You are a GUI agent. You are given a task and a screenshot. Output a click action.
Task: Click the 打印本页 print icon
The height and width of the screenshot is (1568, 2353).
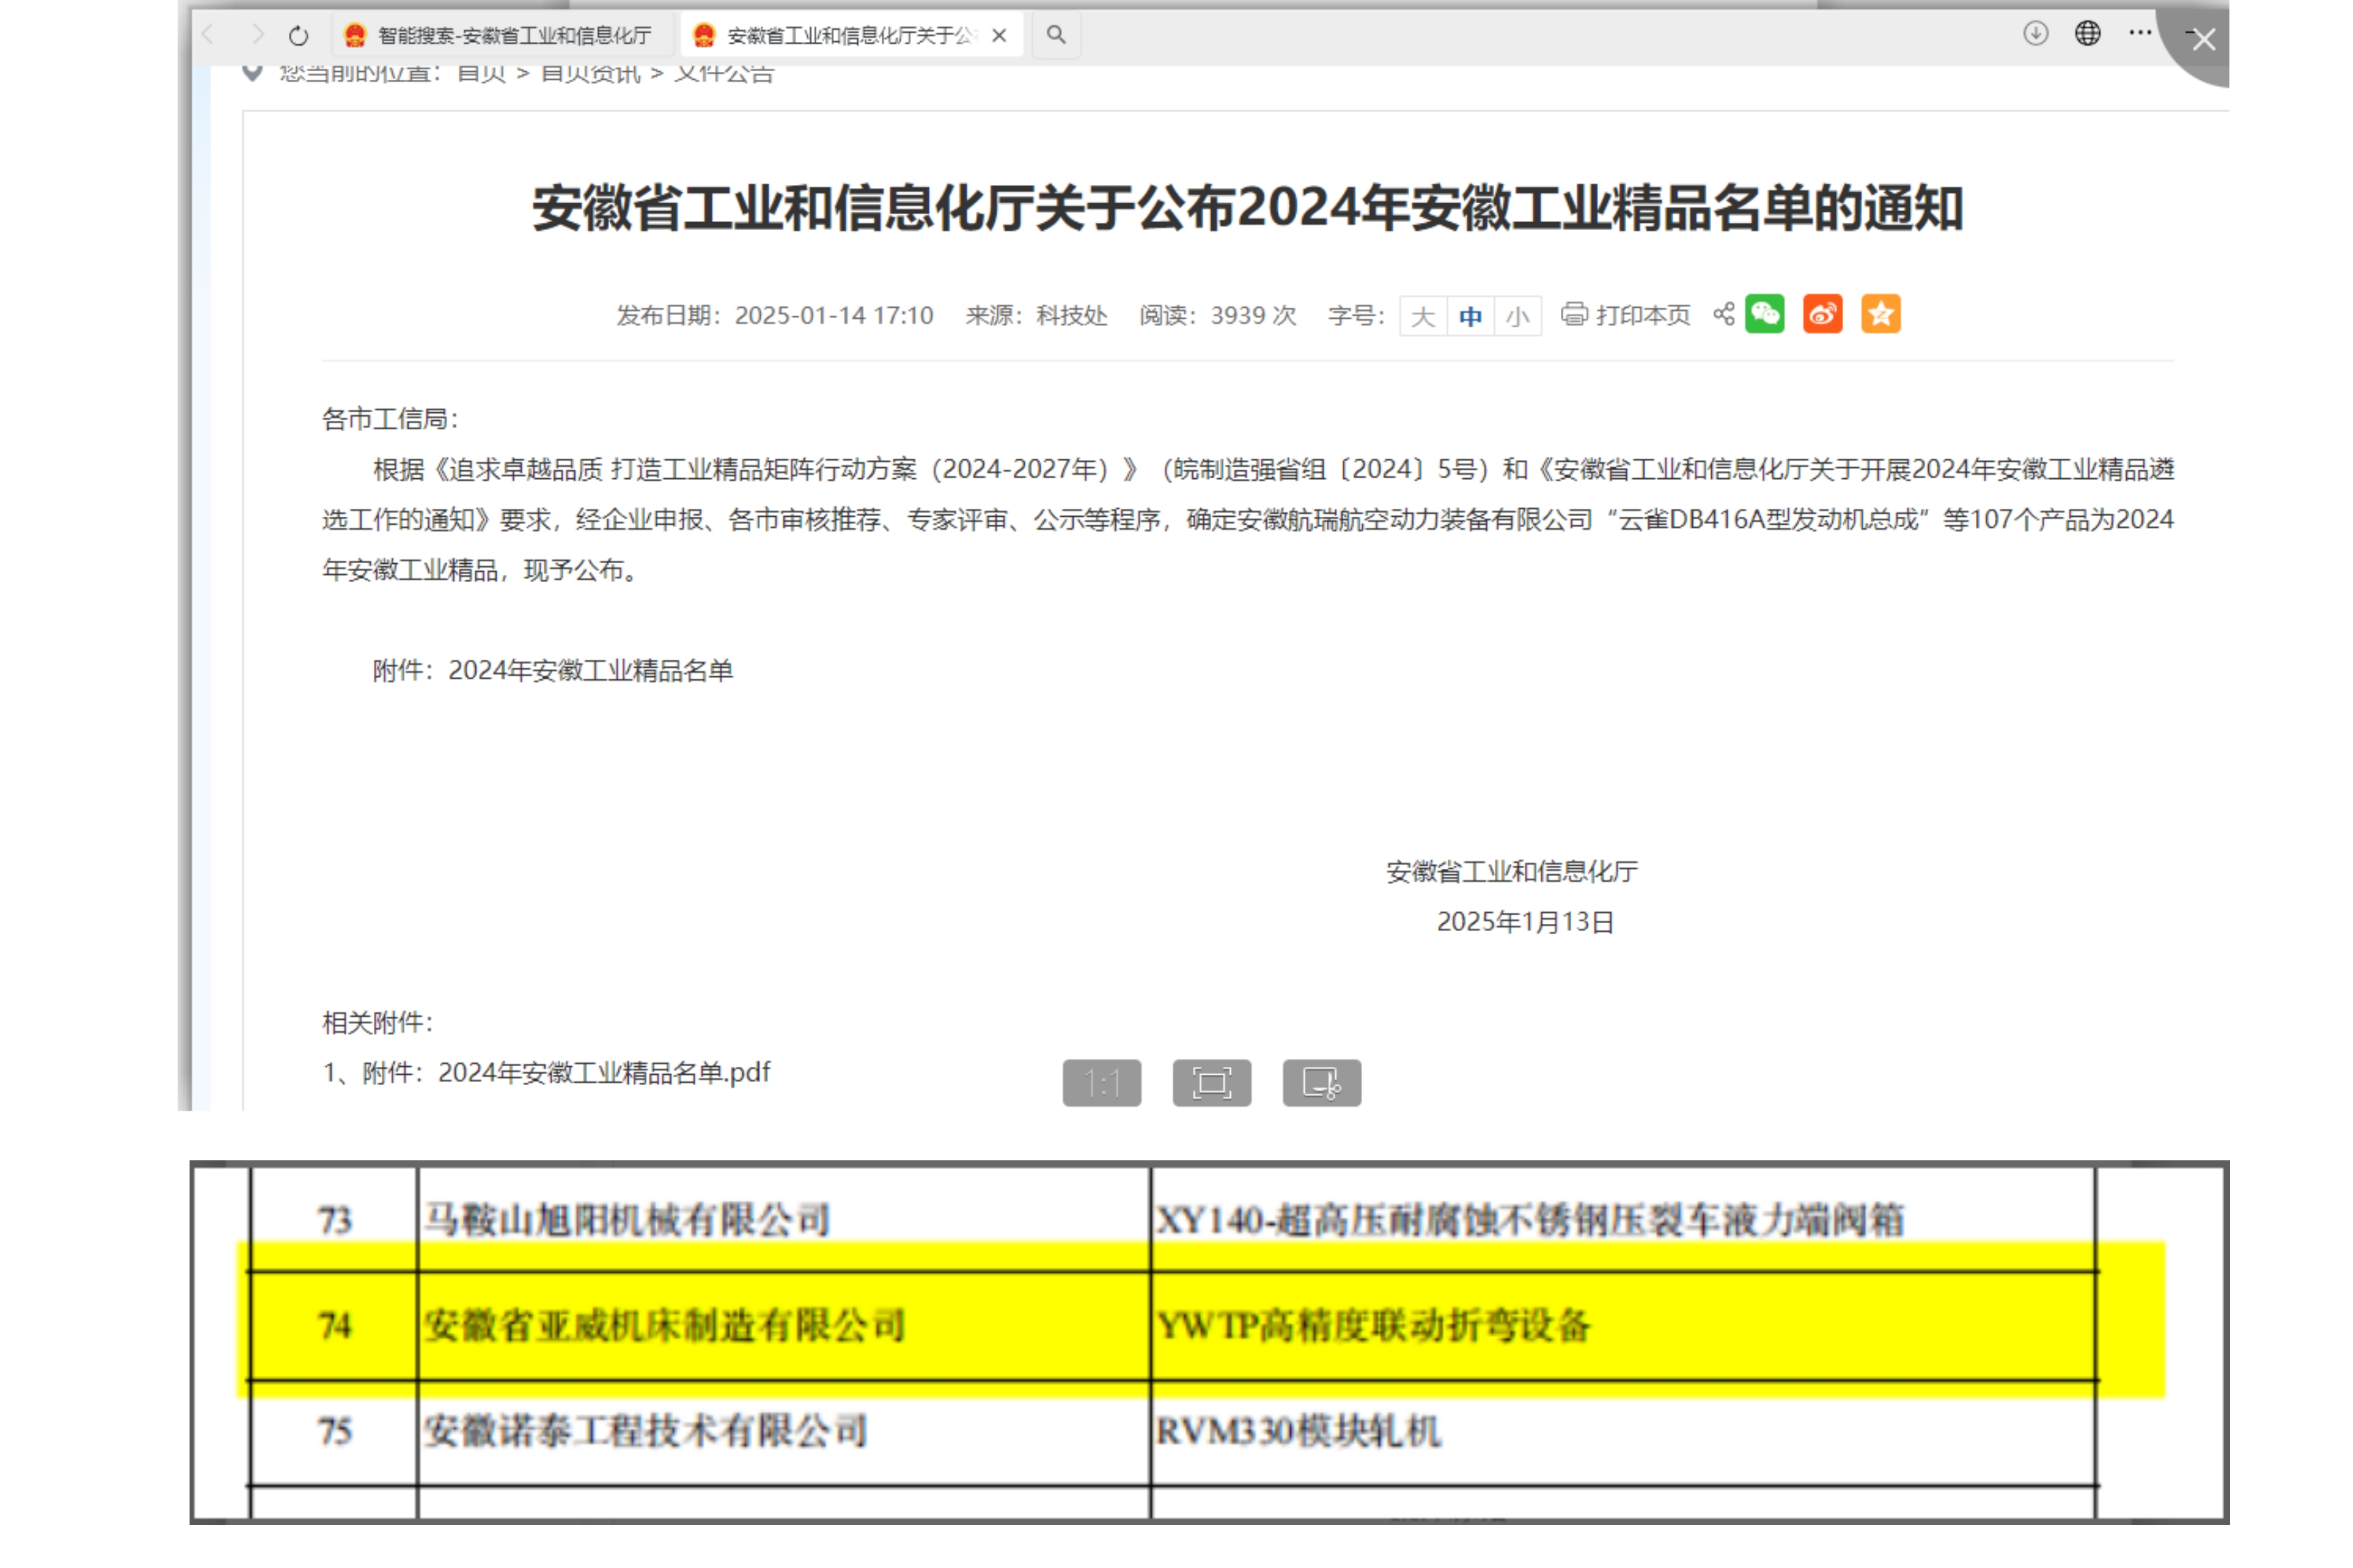point(1574,315)
